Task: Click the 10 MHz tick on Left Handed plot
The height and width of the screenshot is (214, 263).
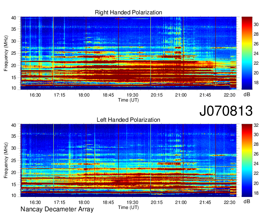Action: pyautogui.click(x=14, y=195)
